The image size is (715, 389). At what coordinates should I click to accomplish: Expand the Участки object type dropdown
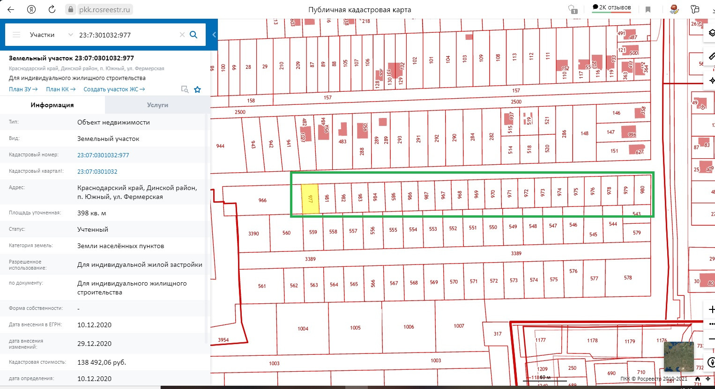click(71, 35)
